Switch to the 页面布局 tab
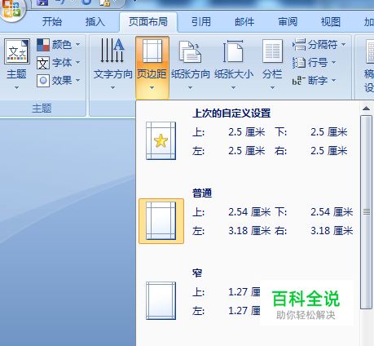Image resolution: width=374 pixels, height=346 pixels. tap(148, 22)
